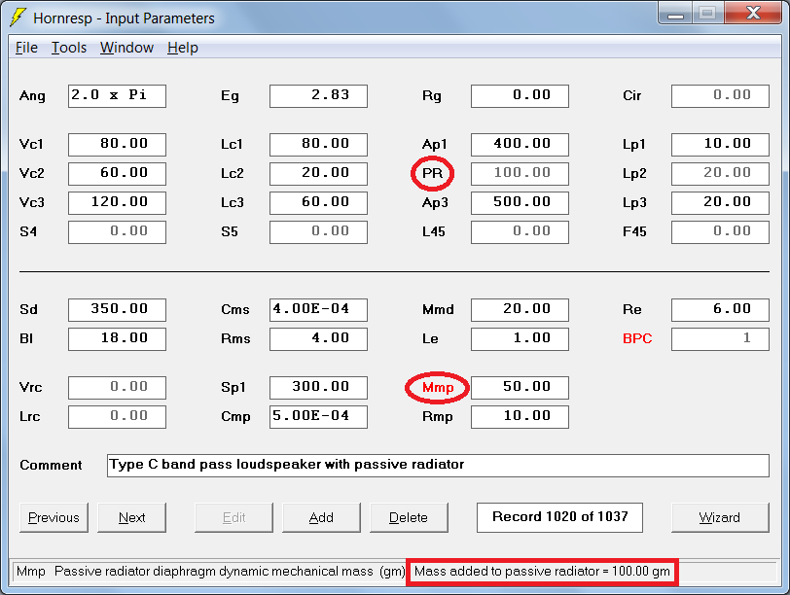790x595 pixels.
Task: Select the Vrc value field
Action: (x=117, y=388)
